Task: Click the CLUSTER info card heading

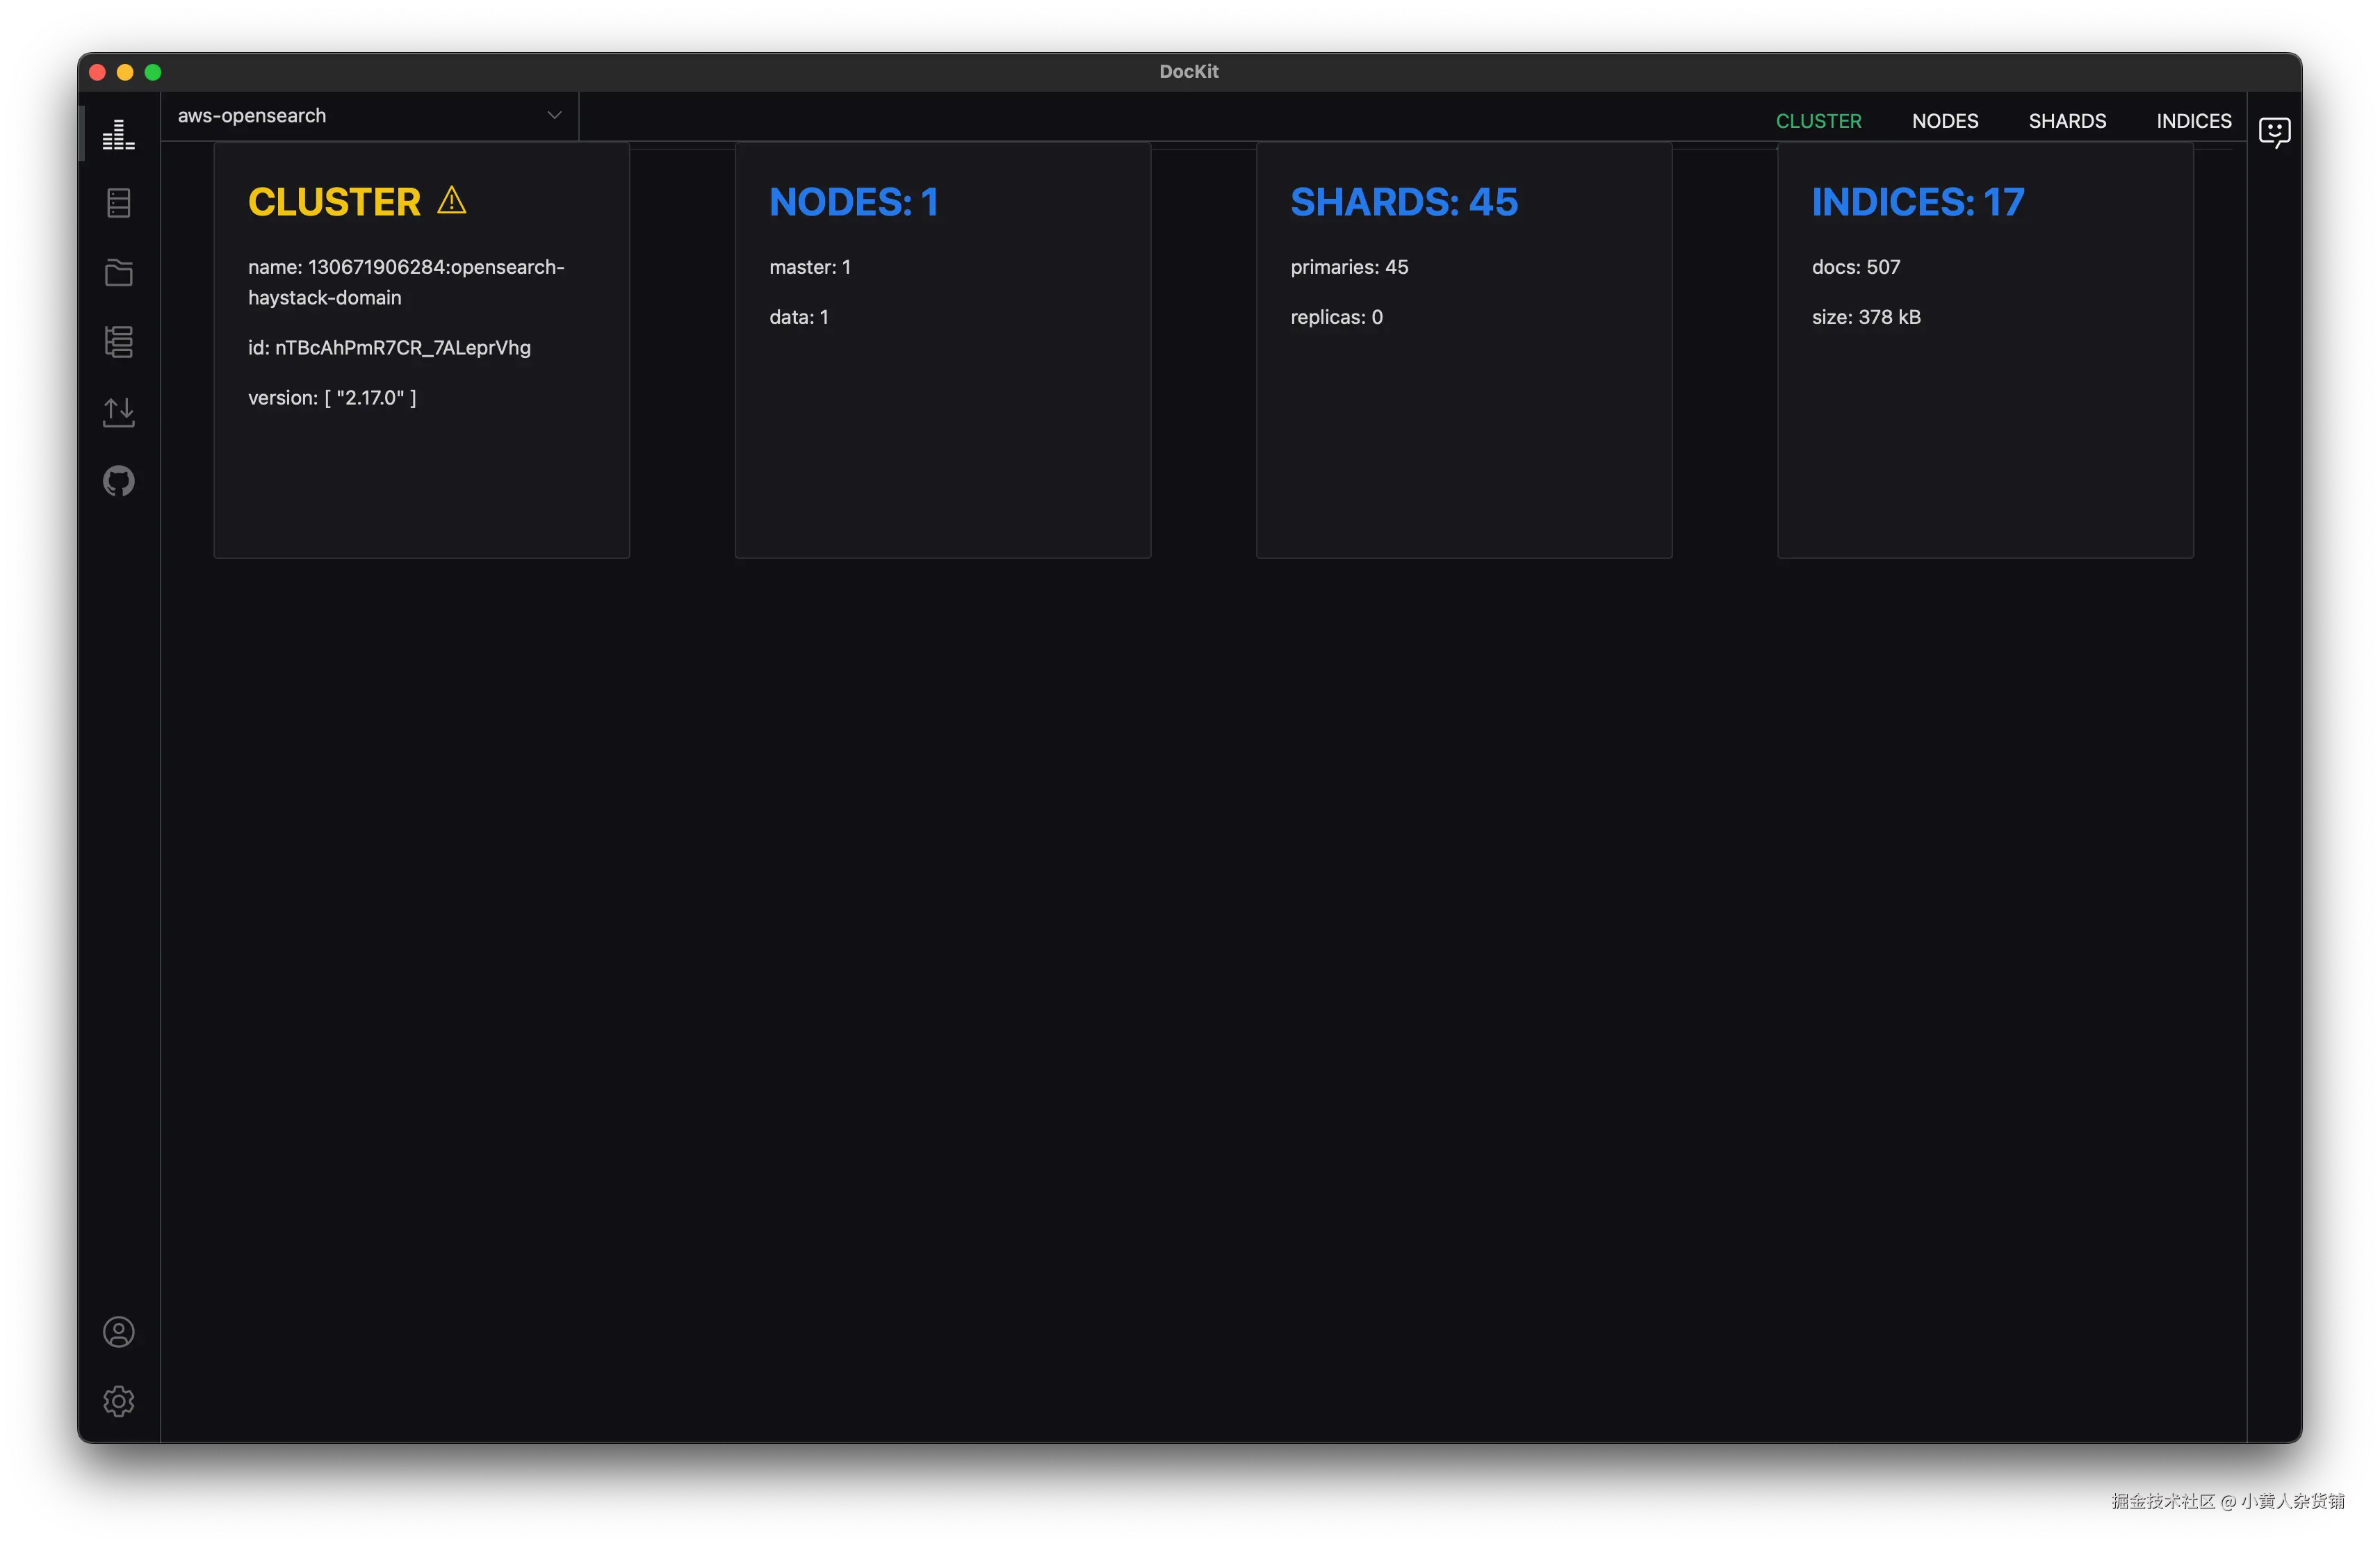Action: (334, 202)
